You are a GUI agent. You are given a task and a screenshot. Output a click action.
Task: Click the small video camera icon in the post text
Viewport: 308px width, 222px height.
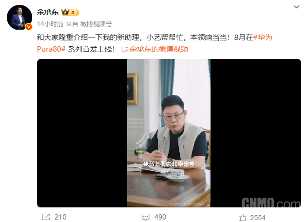[125, 49]
